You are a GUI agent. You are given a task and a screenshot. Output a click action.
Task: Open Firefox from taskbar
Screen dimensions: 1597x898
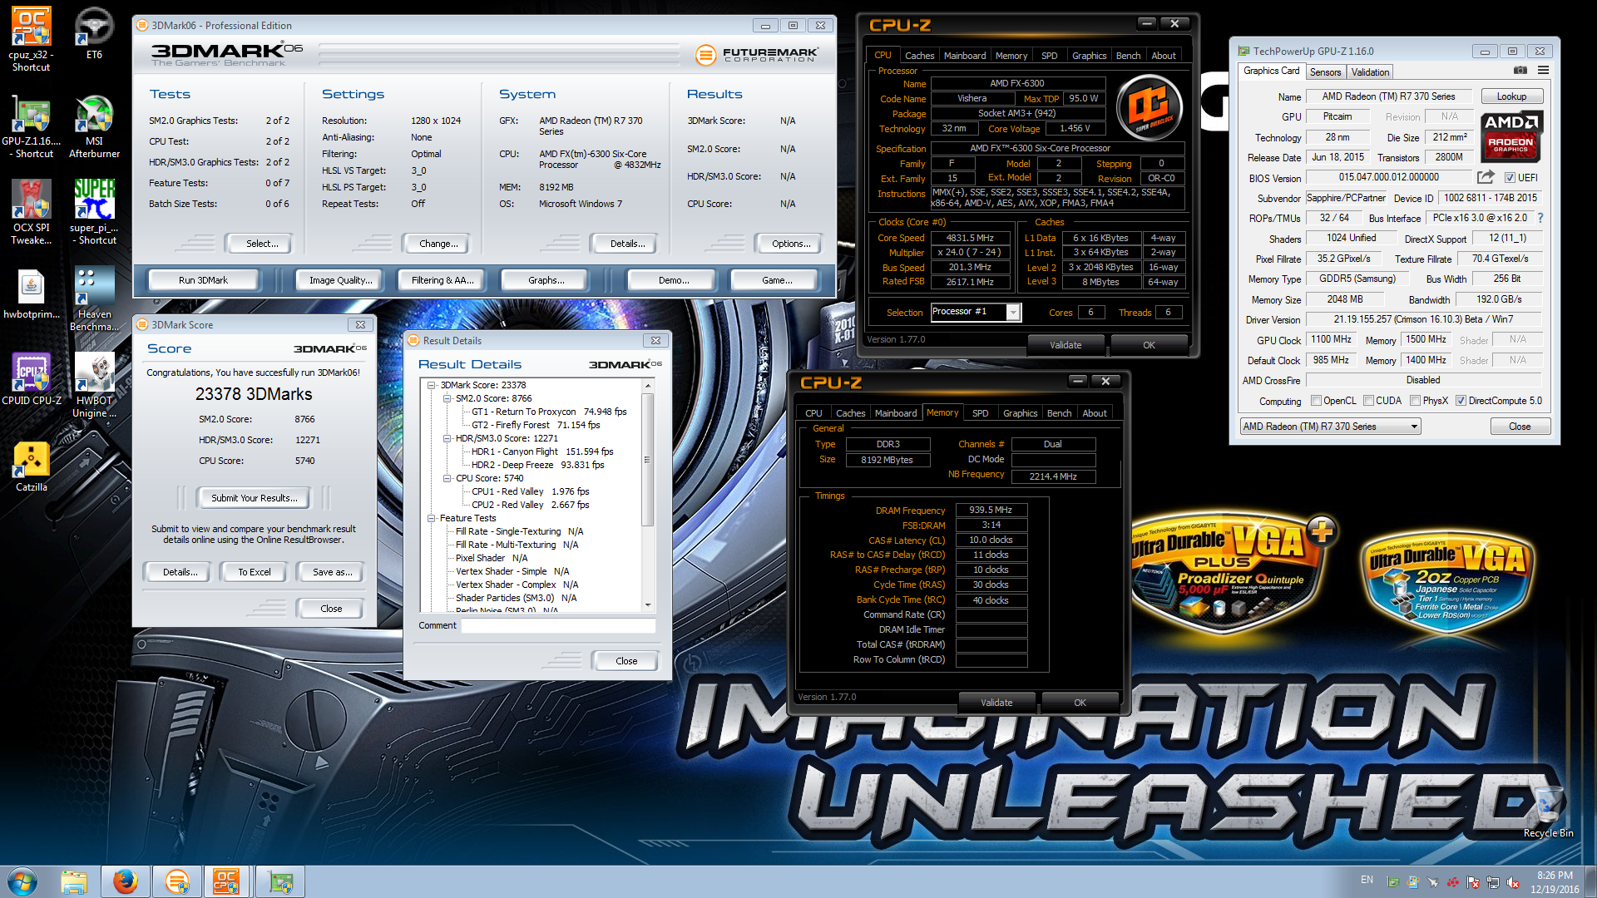point(126,881)
